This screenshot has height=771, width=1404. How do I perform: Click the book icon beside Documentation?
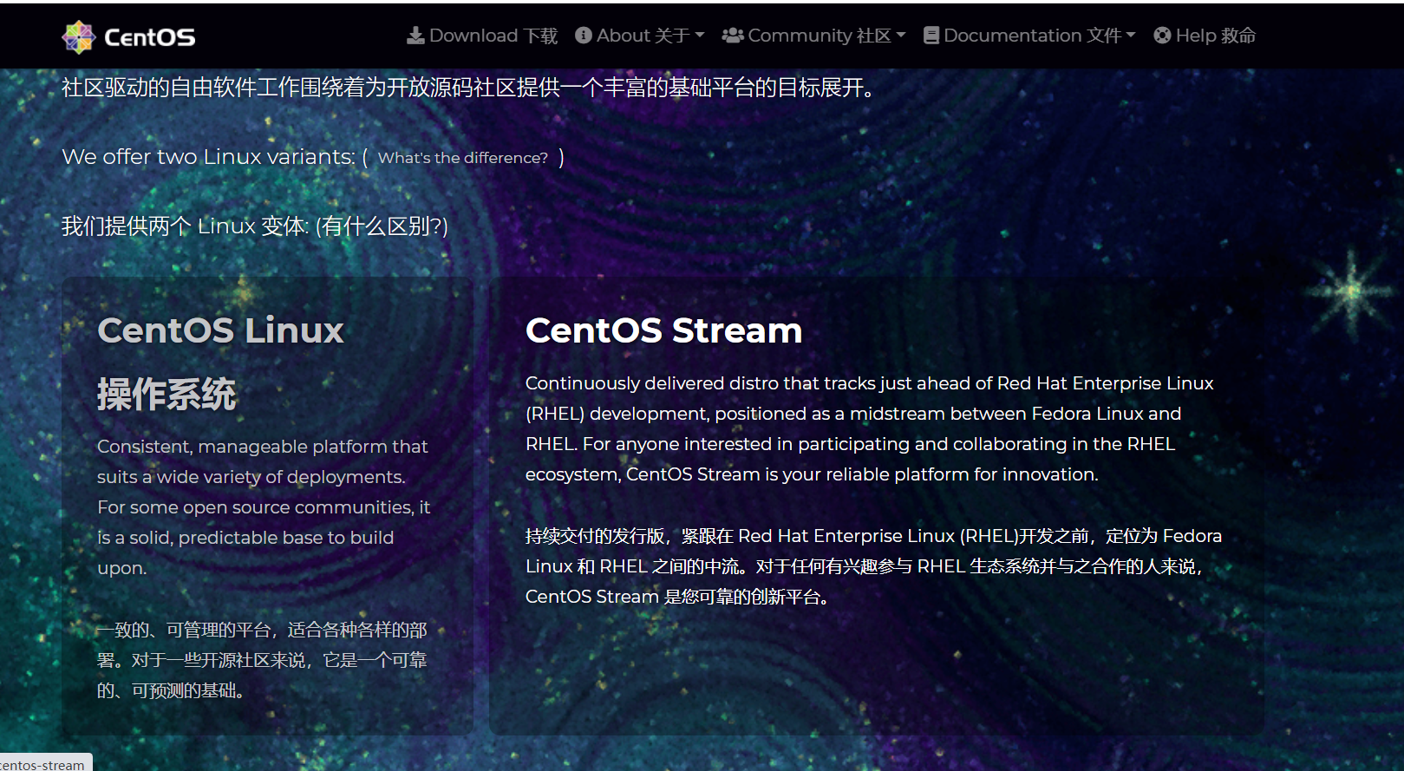(931, 36)
